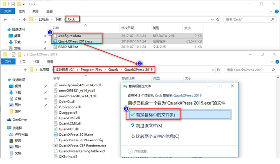Select the QuarkPDF.dll file

point(68,129)
